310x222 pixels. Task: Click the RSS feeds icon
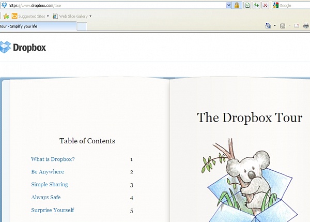tap(283, 26)
